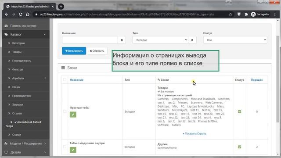Select the Простые табы row checkbox
The height and width of the screenshot is (158, 281).
tap(65, 111)
